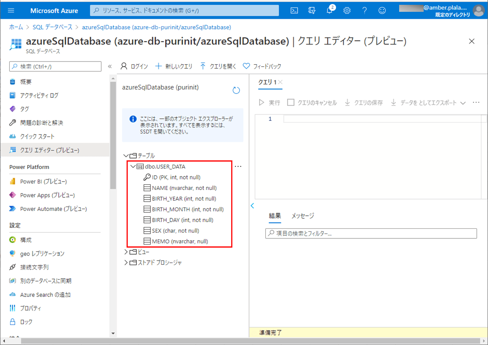Expand the ストアド プロシージャ folder

126,263
